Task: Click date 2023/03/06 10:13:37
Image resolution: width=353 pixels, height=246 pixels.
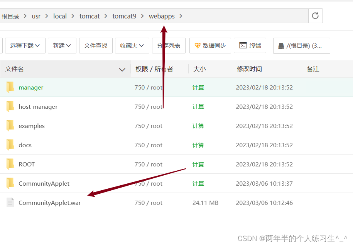Action: pyautogui.click(x=264, y=184)
